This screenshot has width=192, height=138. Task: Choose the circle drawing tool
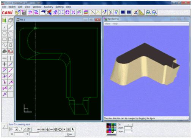click(x=5, y=33)
